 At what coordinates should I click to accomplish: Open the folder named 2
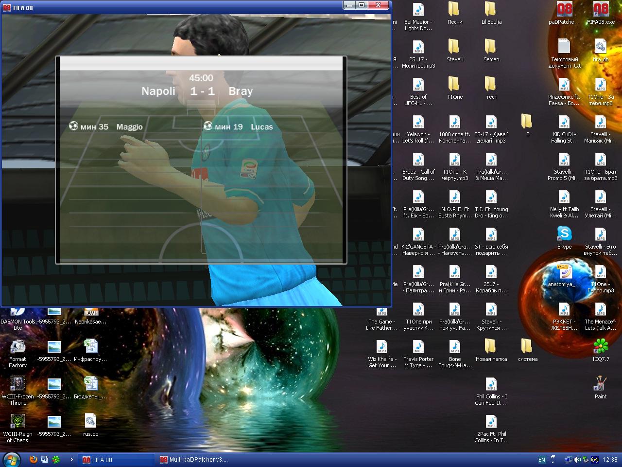point(528,126)
